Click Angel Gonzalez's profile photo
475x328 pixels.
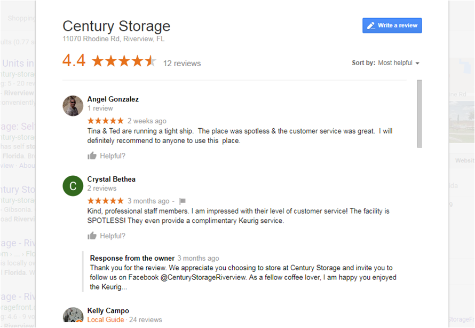[73, 106]
